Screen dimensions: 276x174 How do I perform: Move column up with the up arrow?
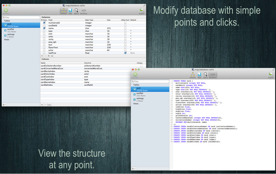(x=49, y=56)
